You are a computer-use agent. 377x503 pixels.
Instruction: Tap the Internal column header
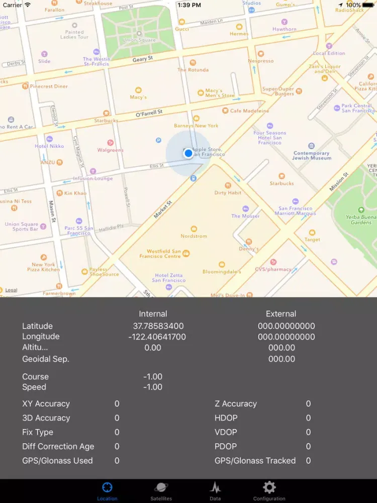pyautogui.click(x=153, y=314)
